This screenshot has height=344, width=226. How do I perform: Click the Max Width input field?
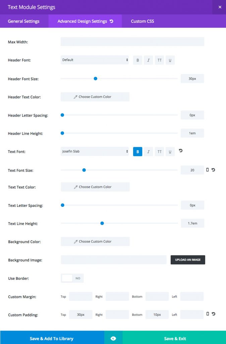click(x=132, y=41)
